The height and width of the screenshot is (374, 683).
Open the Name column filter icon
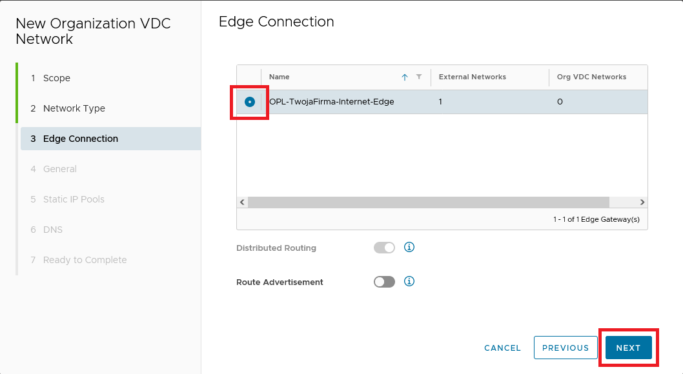(x=419, y=77)
